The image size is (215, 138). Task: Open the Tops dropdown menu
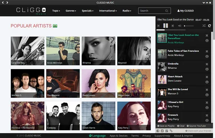(x=56, y=11)
